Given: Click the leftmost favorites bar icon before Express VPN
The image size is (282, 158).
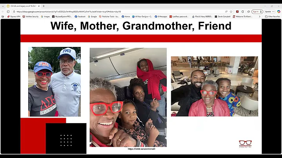Looking at the screenshot, I should tap(3, 16).
